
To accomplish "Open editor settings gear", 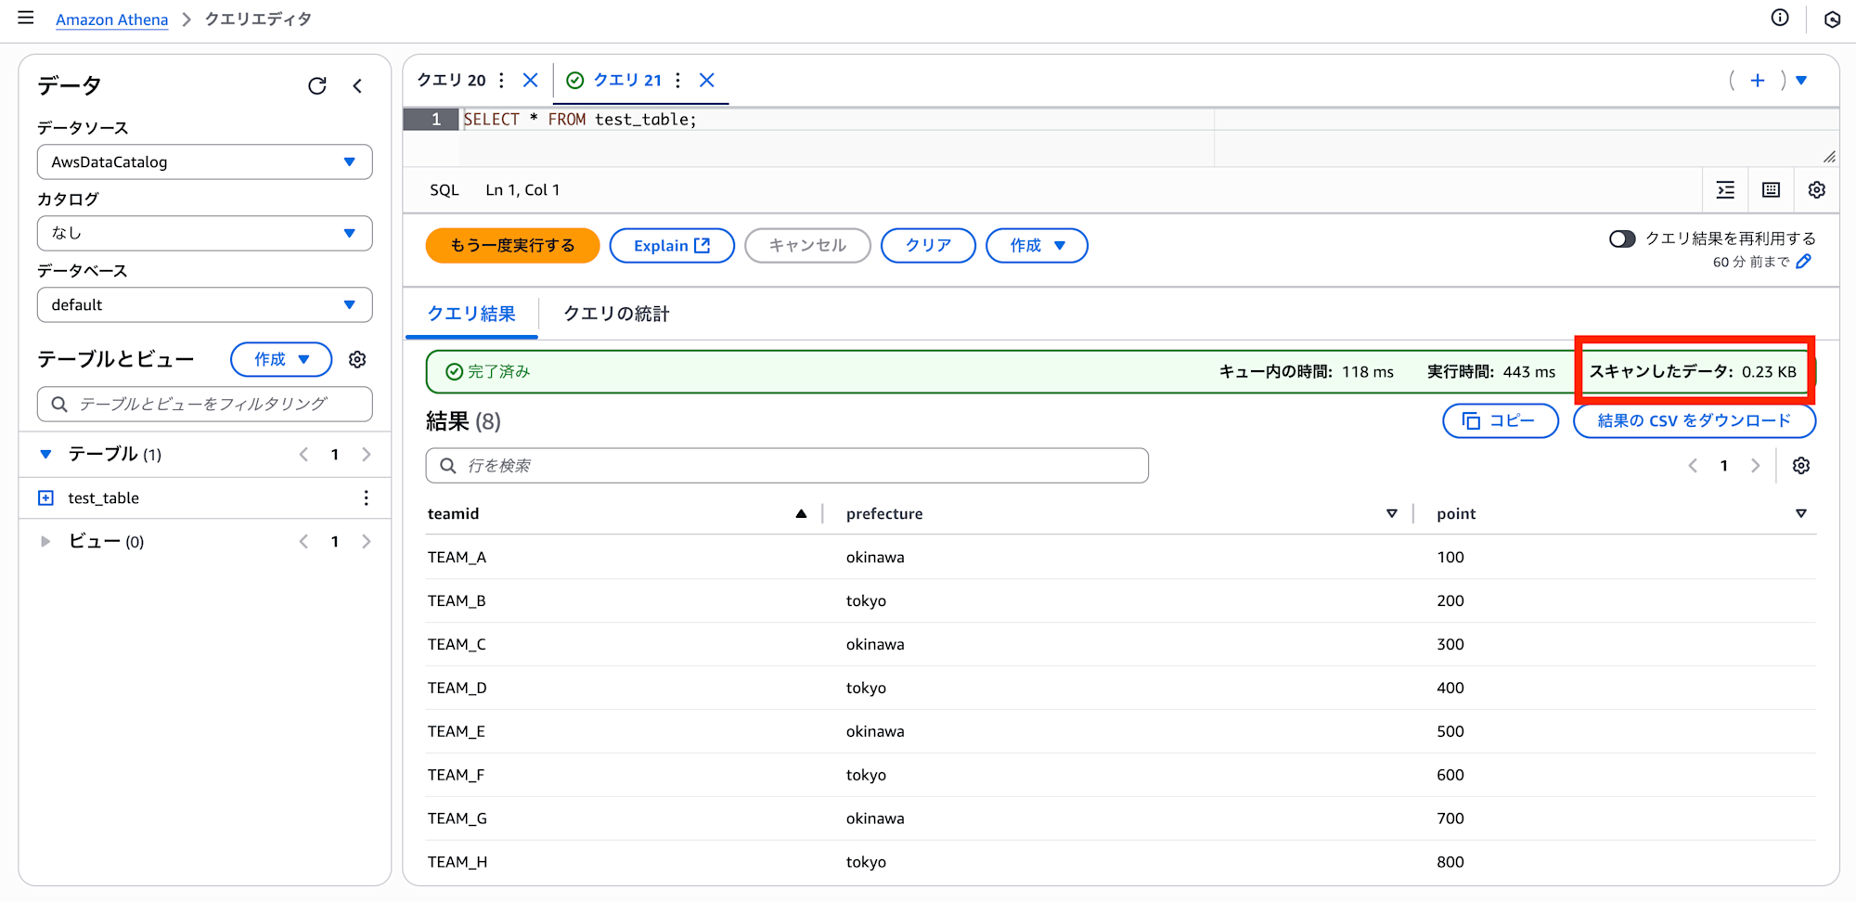I will pos(1817,190).
